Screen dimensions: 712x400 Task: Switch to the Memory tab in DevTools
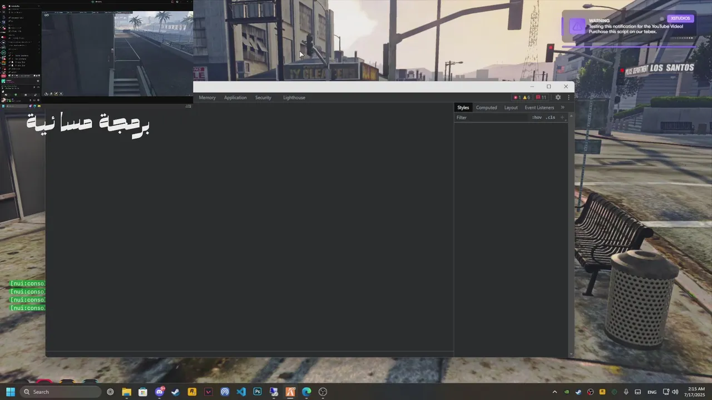pos(207,98)
